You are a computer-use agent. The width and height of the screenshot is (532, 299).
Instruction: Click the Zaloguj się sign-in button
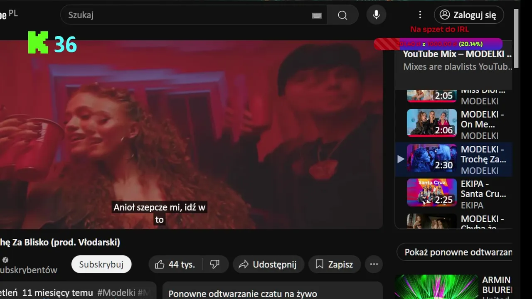coord(469,15)
